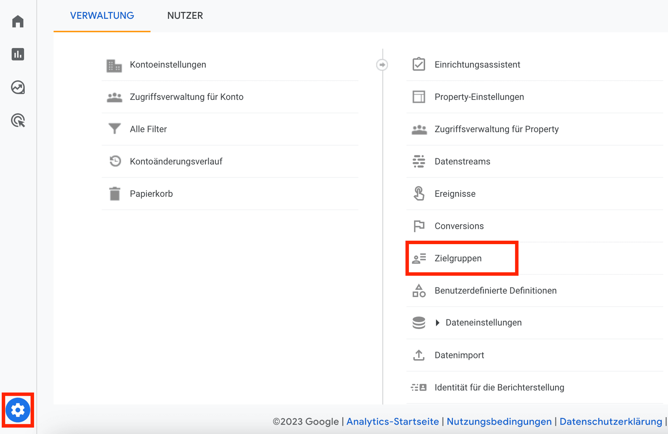Click the touch hand icon for Ereignisse
668x434 pixels.
pyautogui.click(x=419, y=193)
